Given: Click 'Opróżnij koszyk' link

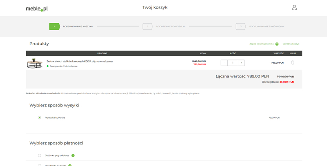Looking at the screenshot, I should tap(291, 44).
